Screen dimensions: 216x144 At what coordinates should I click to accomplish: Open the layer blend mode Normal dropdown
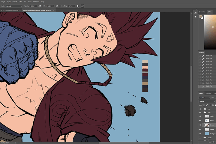207,101
